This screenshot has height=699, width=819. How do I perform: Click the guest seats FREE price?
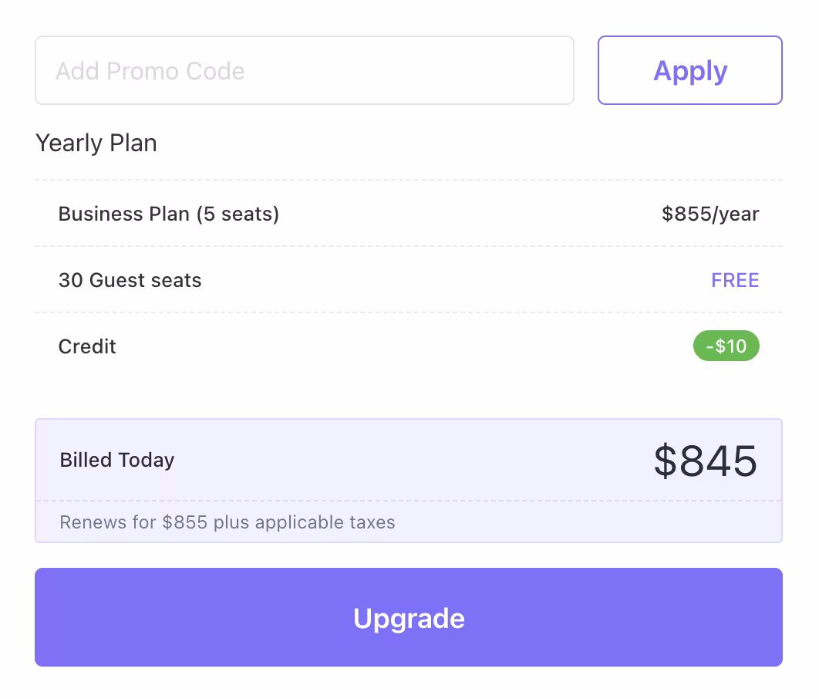click(735, 280)
